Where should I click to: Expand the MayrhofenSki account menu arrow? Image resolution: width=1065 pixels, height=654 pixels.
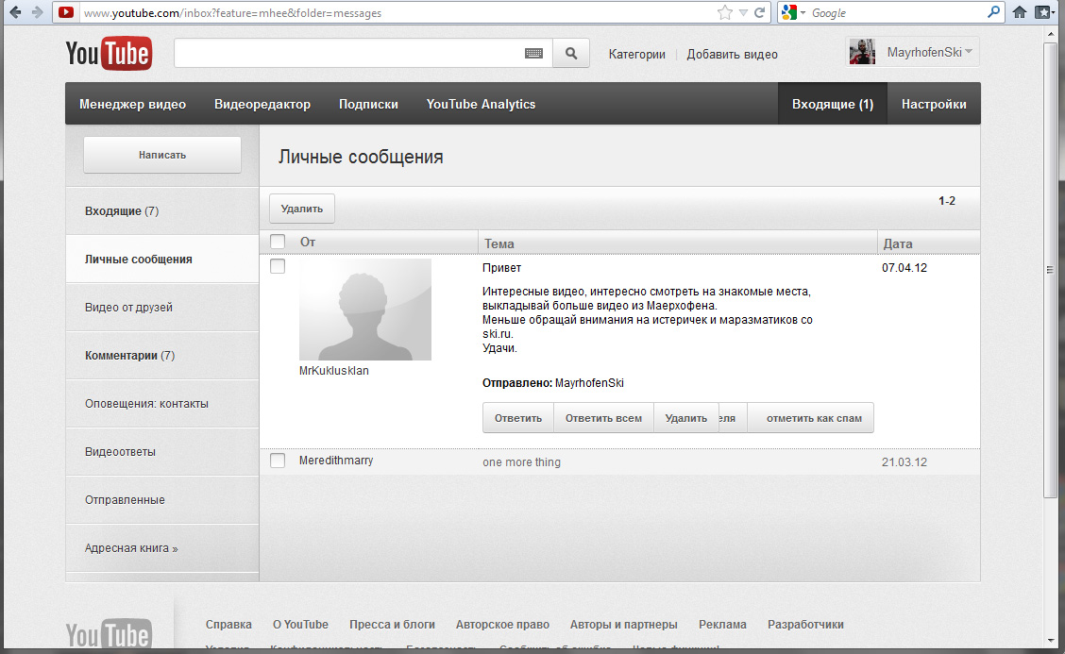point(969,52)
